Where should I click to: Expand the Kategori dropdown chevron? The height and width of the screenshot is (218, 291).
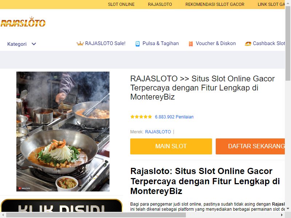(x=34, y=44)
